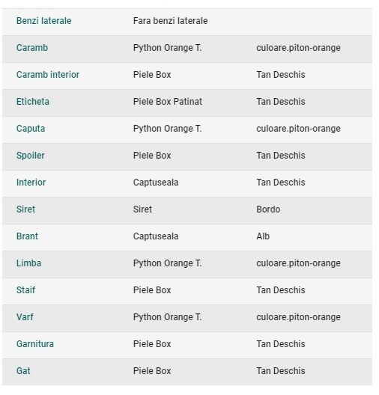Click the Varf row label
Viewport: 379px width, 395px height.
click(25, 317)
